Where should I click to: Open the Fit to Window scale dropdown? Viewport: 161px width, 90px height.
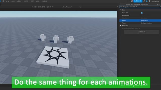pos(67,7)
